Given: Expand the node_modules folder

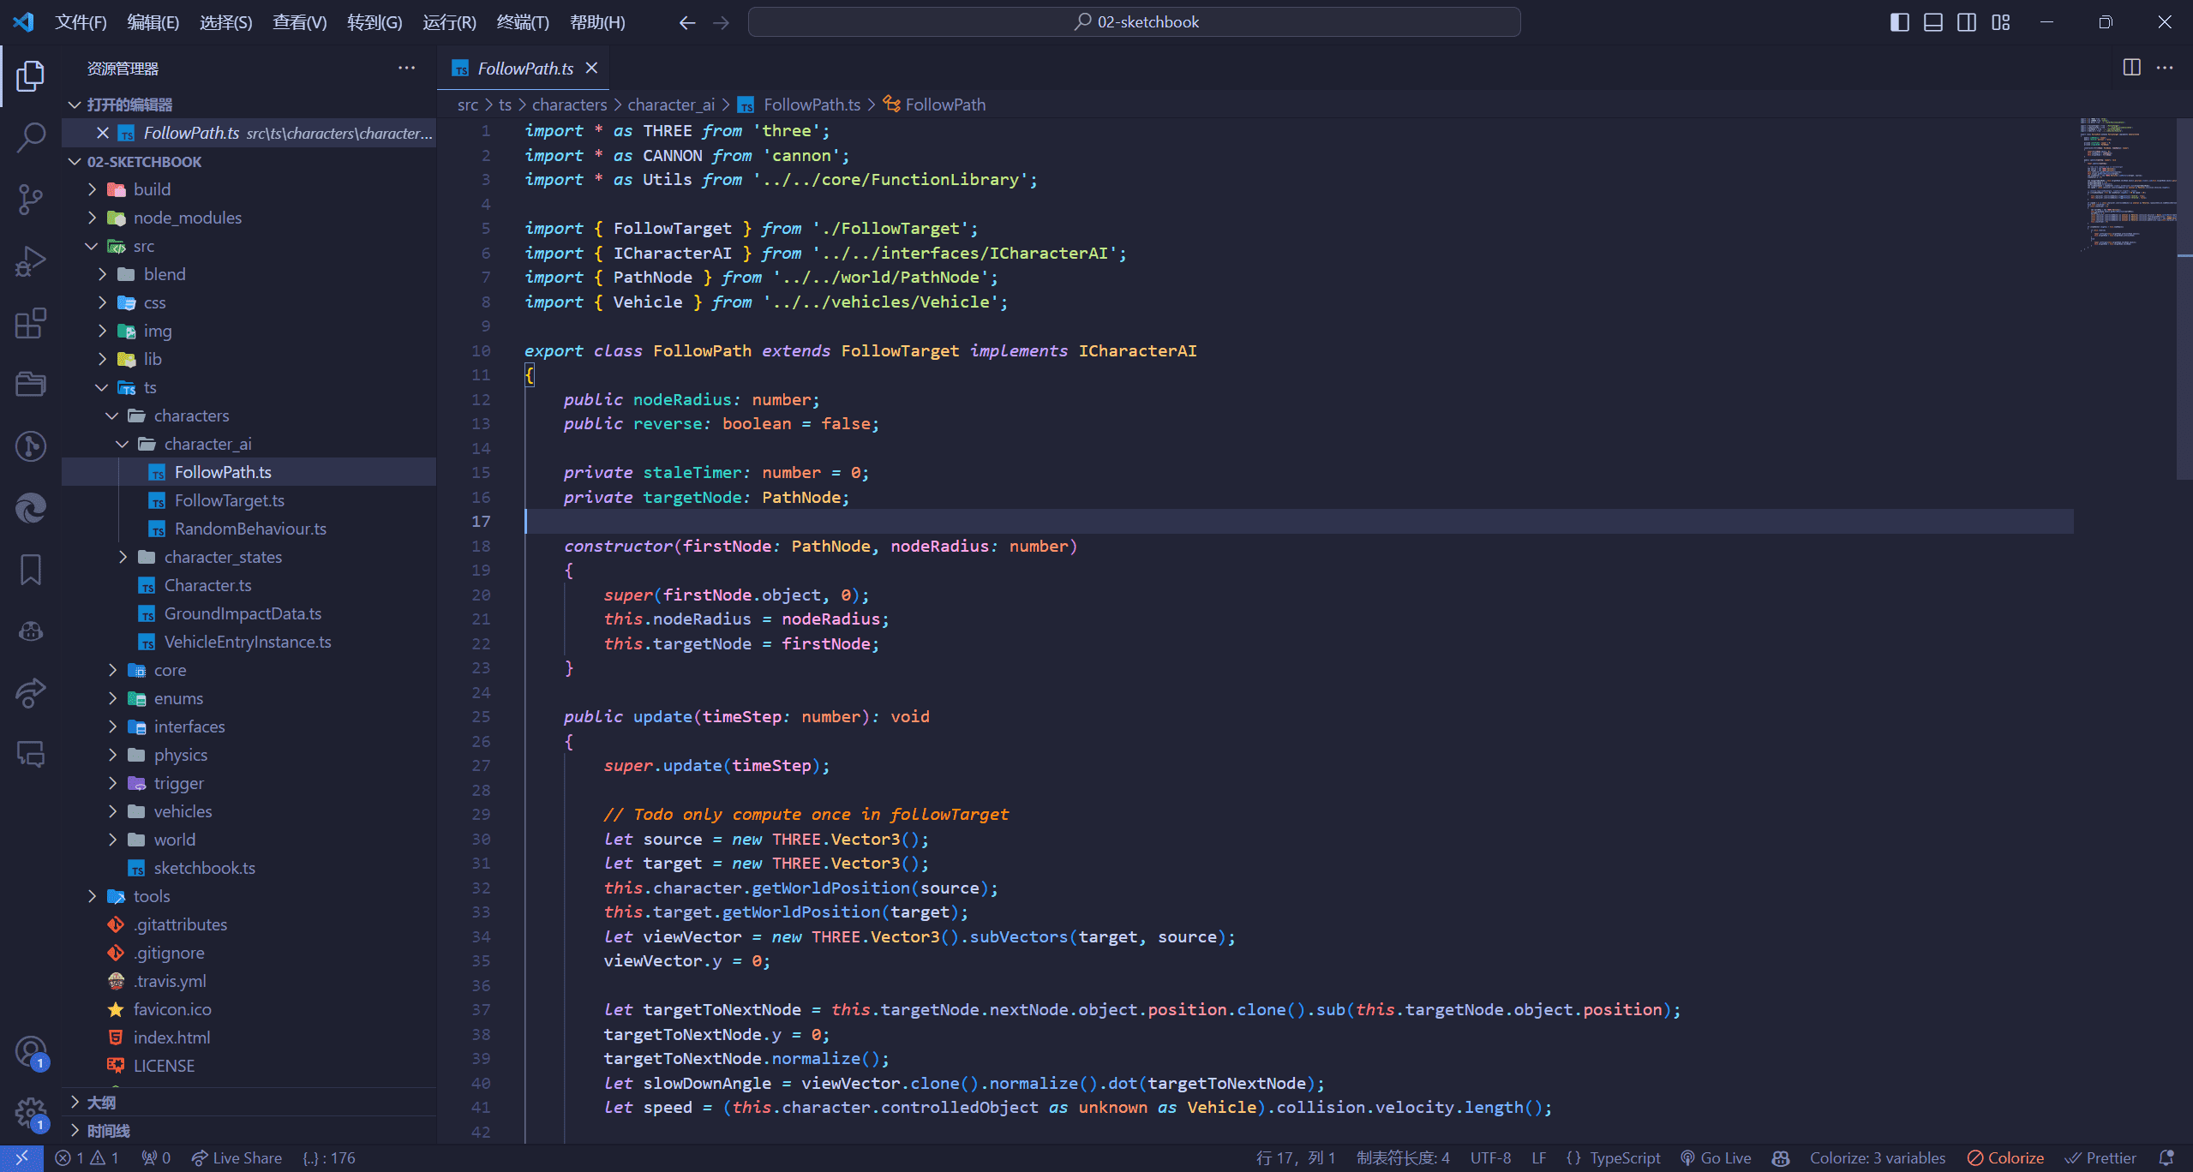Looking at the screenshot, I should pyautogui.click(x=92, y=218).
